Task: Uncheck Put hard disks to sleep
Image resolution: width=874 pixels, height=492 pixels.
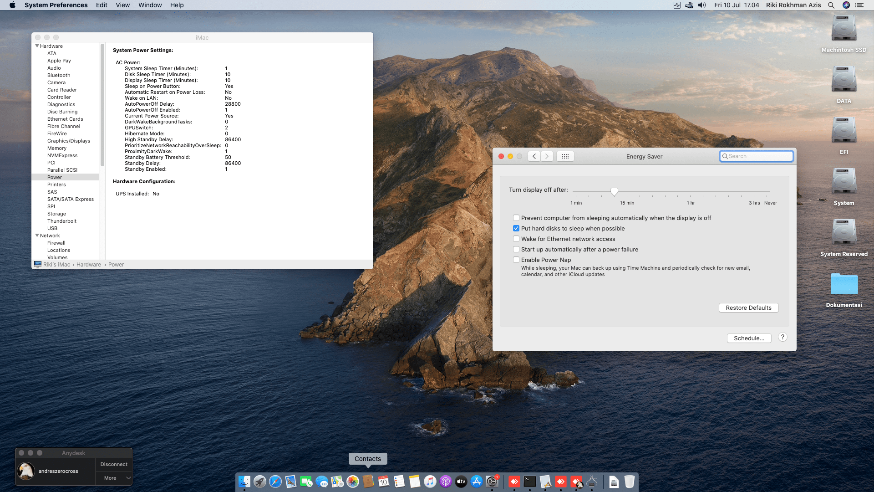Action: (516, 229)
